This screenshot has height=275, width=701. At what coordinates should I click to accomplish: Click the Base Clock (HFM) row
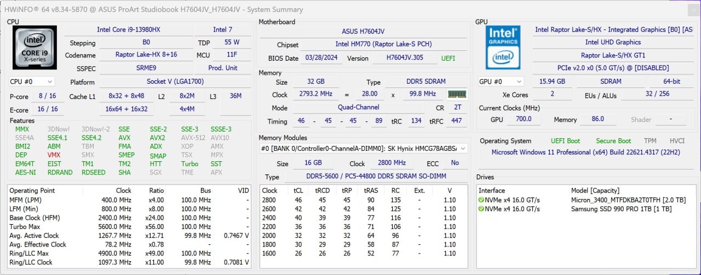point(129,218)
